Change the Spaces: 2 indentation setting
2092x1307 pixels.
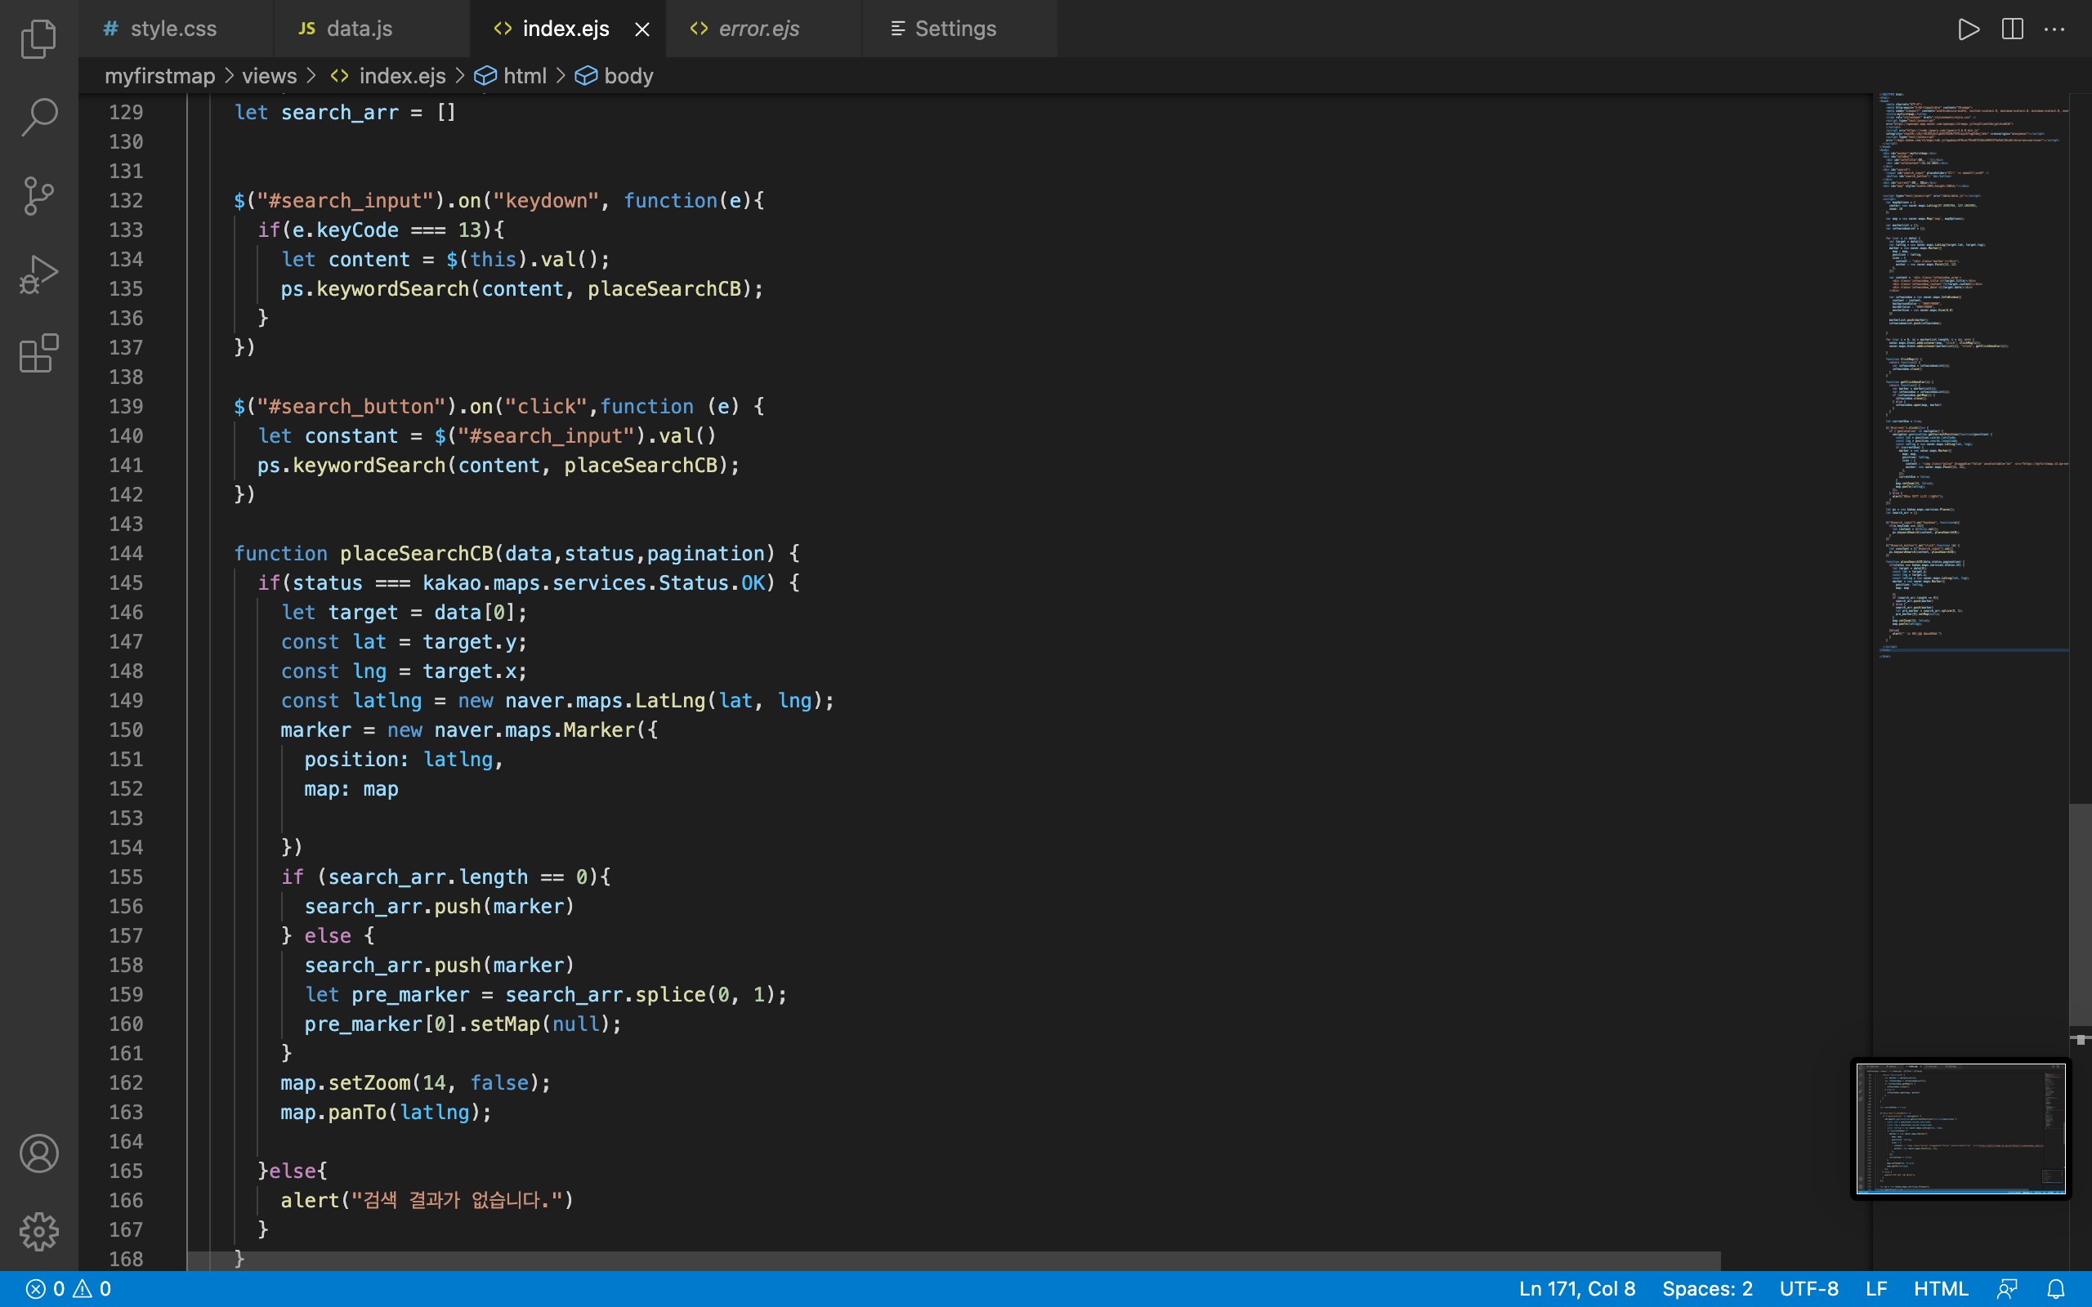(x=1707, y=1289)
